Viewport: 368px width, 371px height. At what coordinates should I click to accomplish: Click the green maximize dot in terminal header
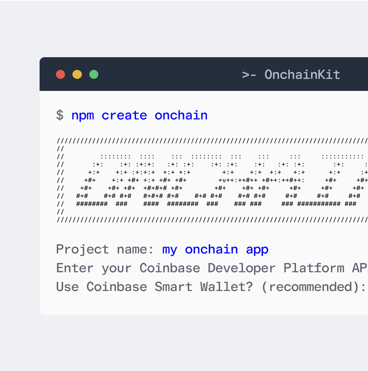click(94, 75)
